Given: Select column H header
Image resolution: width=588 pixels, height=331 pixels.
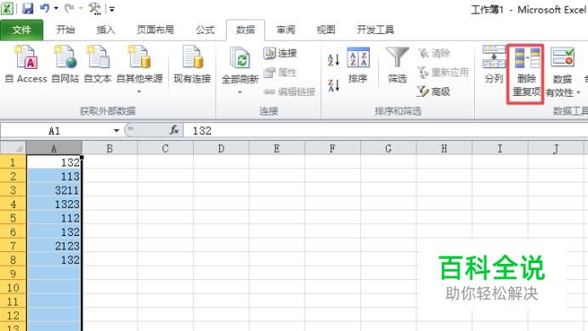Looking at the screenshot, I should (x=444, y=149).
